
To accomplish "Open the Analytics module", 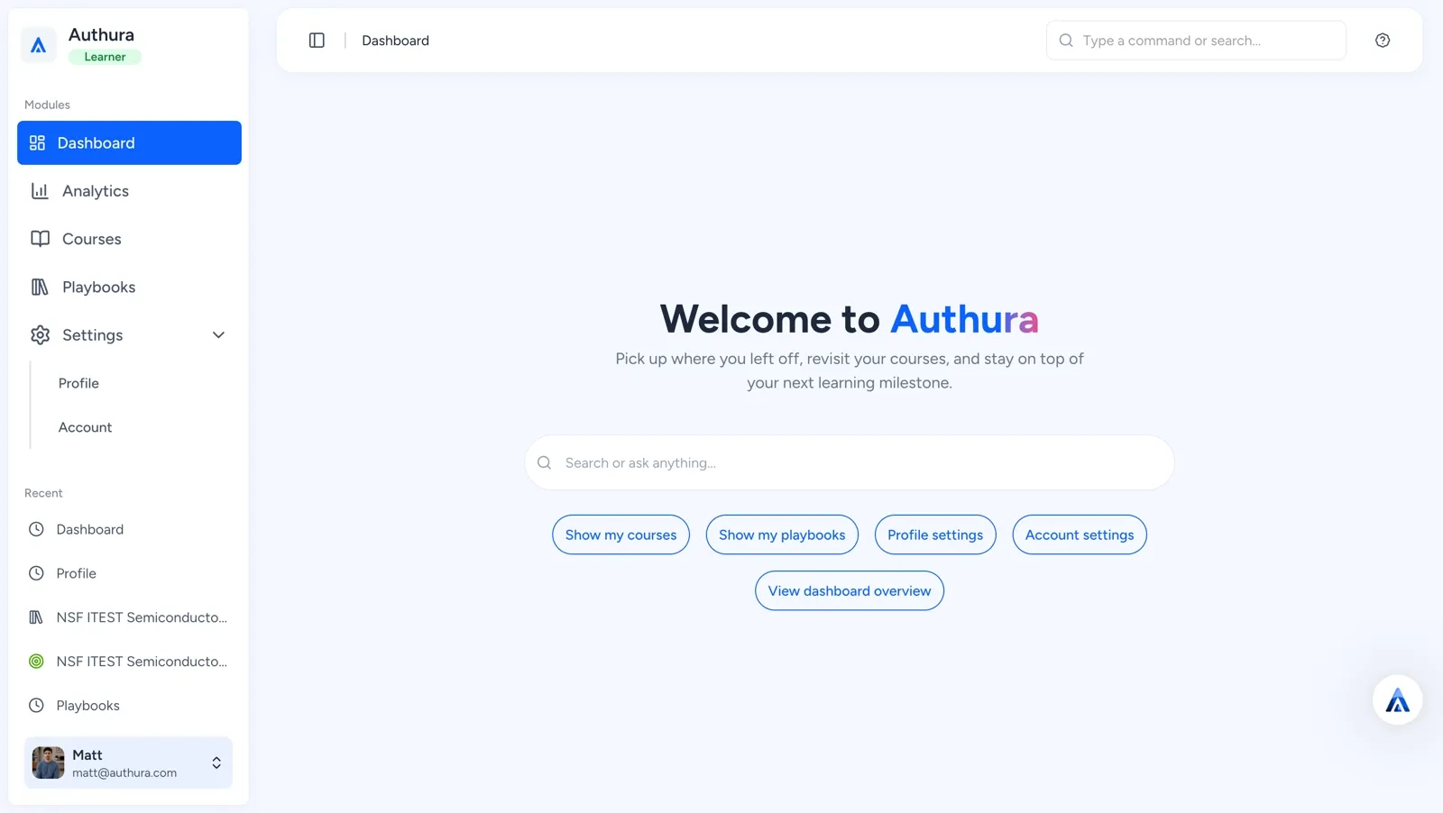I will click(x=129, y=191).
